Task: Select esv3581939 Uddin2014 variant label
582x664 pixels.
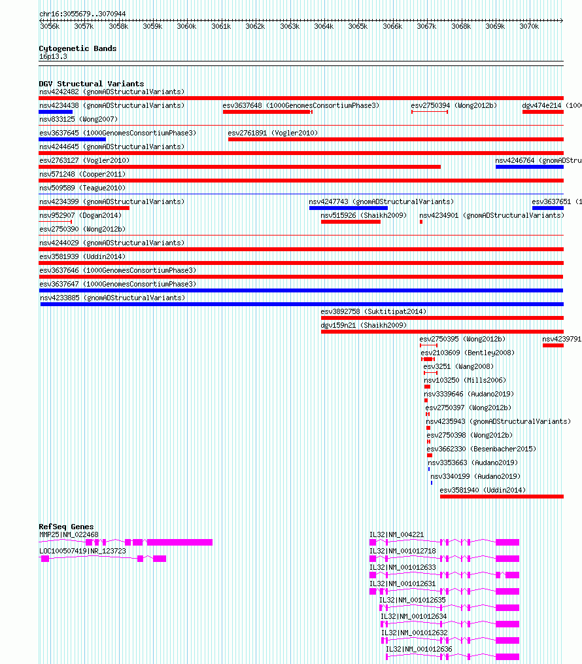Action: [x=82, y=256]
